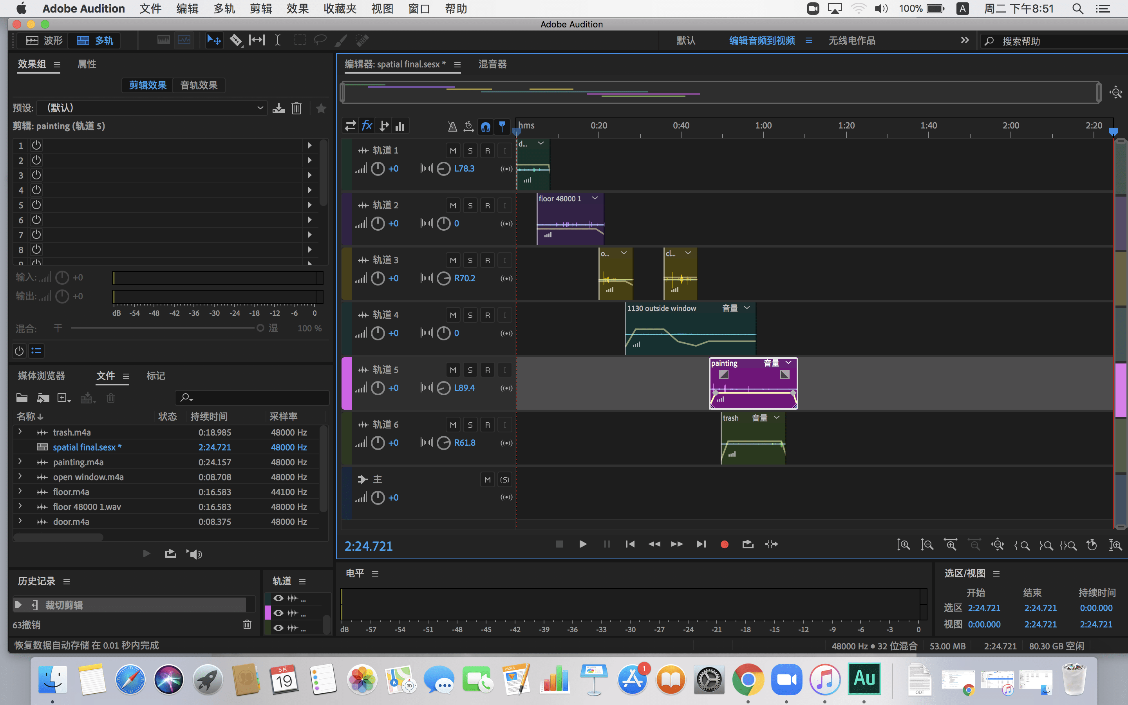The width and height of the screenshot is (1128, 705).
Task: Switch to 媒体浏览器 tab
Action: tap(42, 376)
